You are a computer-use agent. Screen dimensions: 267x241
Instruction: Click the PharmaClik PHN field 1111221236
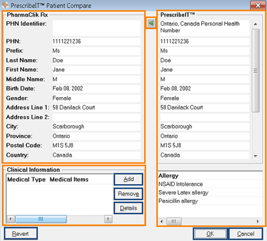click(x=97, y=41)
